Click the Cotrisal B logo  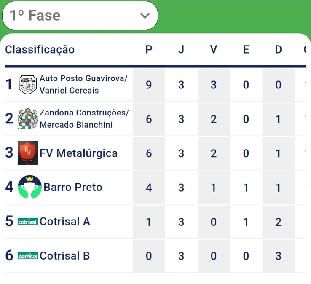[28, 256]
